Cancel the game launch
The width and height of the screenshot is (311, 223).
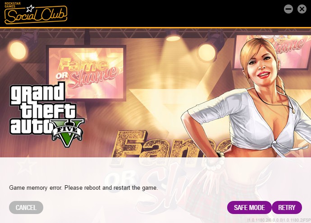(26, 208)
